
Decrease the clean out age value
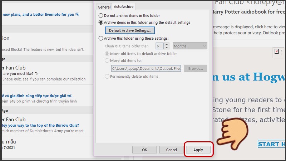(167, 48)
